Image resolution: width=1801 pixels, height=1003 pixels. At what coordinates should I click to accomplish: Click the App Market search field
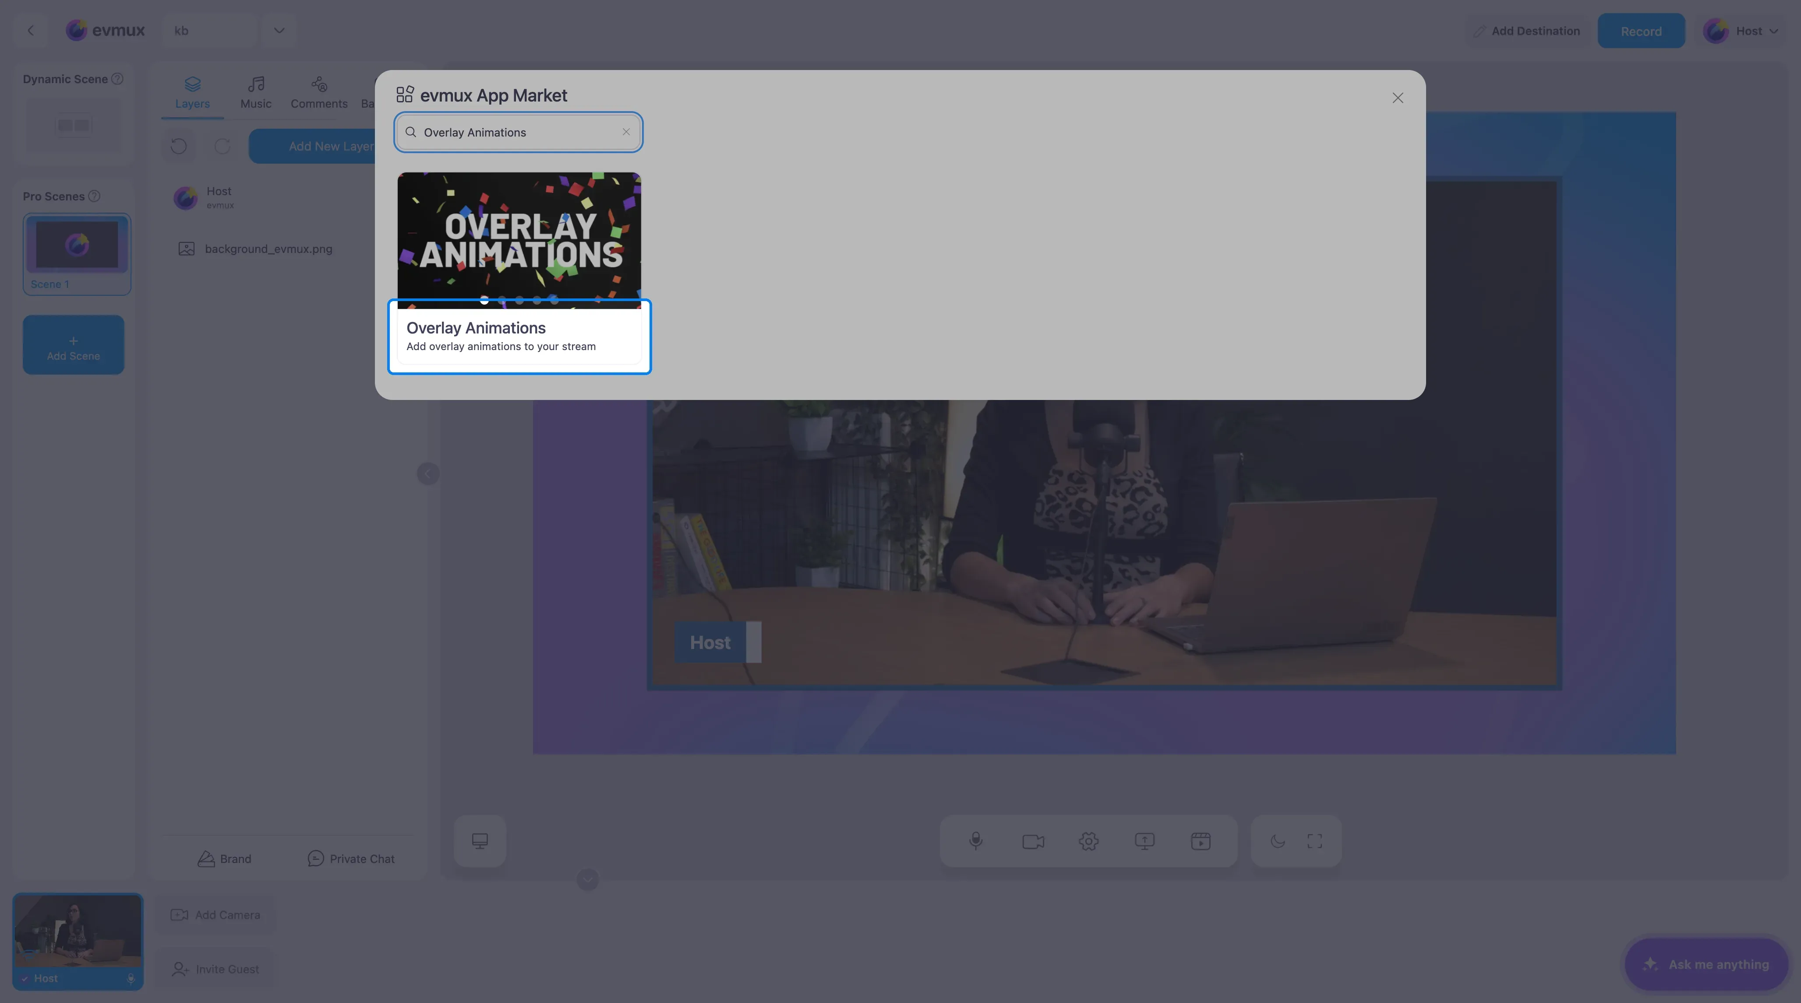(518, 132)
